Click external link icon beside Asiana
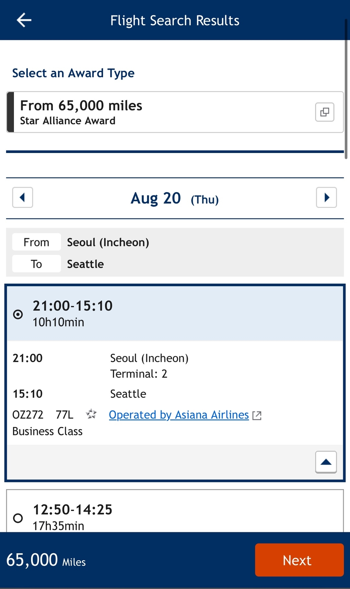The height and width of the screenshot is (589, 350). pyautogui.click(x=257, y=416)
